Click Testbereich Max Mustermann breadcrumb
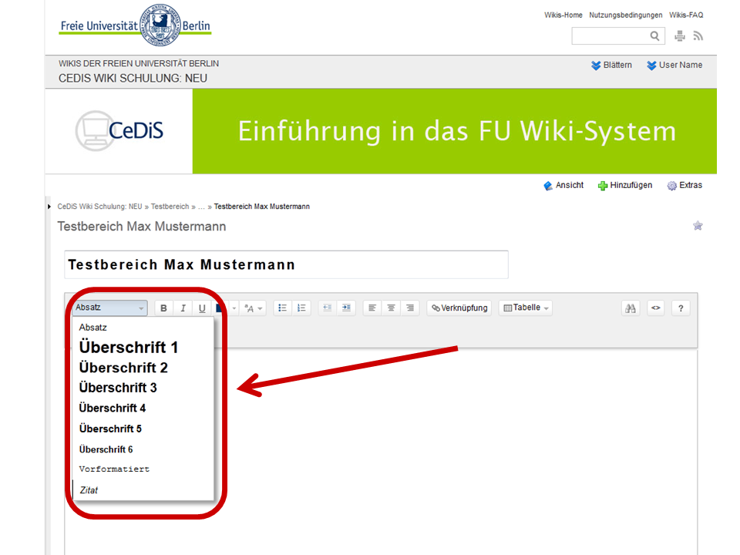Viewport: 740px width, 555px height. pyautogui.click(x=262, y=207)
